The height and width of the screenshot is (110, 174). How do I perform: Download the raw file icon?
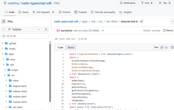tap(166, 47)
